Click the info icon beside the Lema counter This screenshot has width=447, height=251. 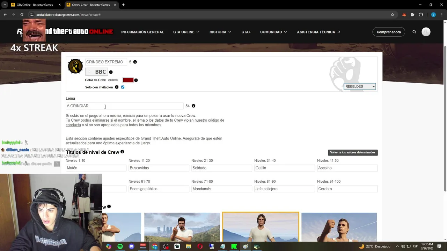(193, 106)
